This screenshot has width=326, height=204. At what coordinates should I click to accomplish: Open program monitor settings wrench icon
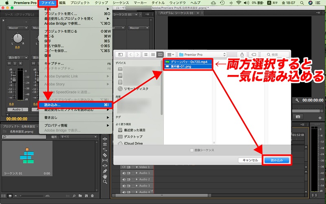tap(297, 100)
